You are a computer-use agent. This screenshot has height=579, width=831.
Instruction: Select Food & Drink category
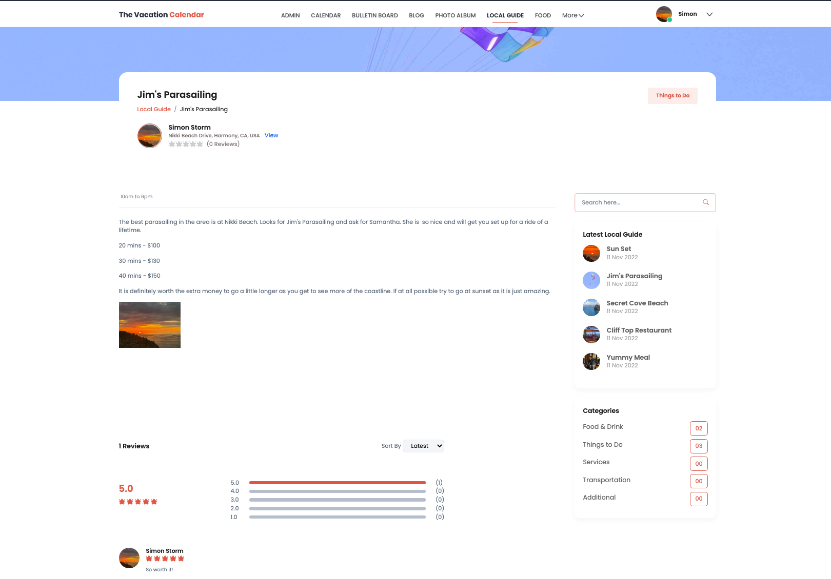click(x=603, y=427)
